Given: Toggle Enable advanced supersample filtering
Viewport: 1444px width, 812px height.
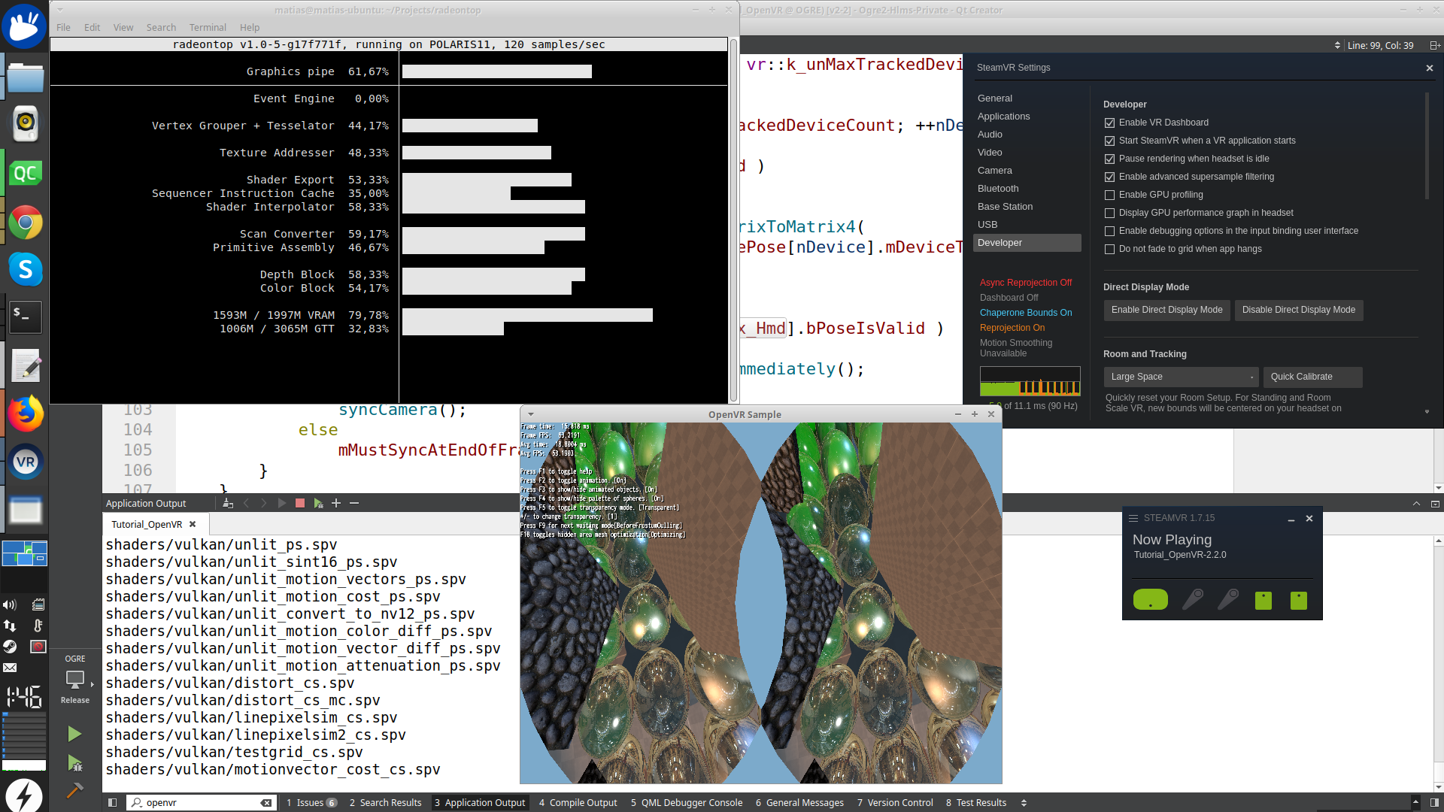Looking at the screenshot, I should (x=1109, y=177).
